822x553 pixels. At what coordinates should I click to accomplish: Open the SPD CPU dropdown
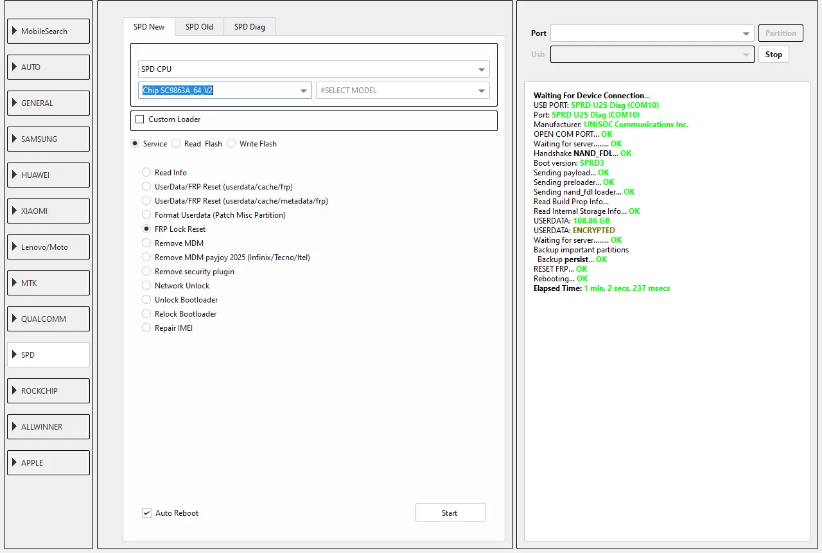313,69
